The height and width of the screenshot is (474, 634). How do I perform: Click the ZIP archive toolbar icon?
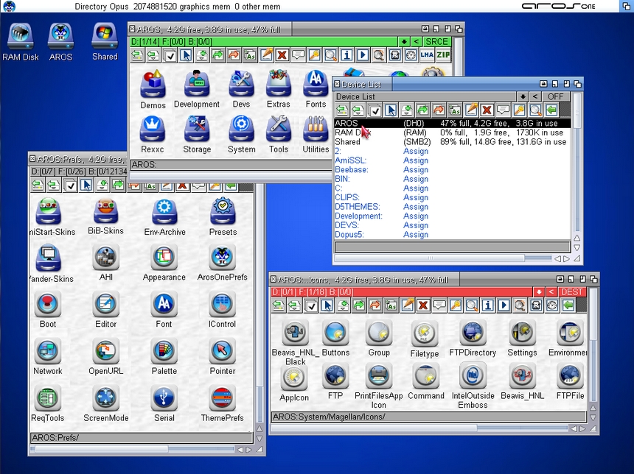pyautogui.click(x=443, y=55)
